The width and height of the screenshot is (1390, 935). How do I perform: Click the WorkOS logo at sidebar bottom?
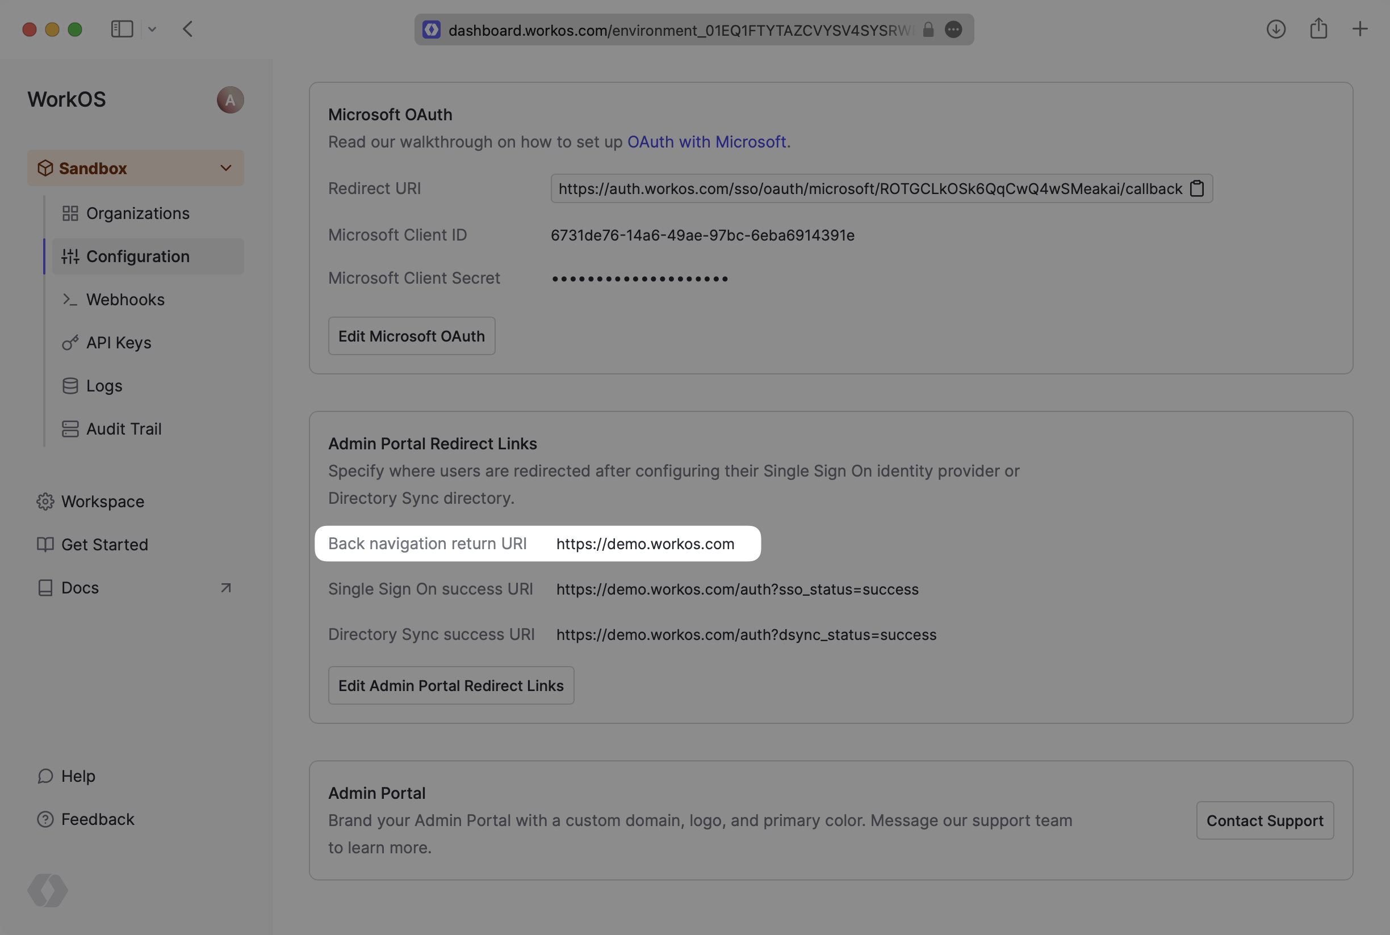pyautogui.click(x=48, y=890)
